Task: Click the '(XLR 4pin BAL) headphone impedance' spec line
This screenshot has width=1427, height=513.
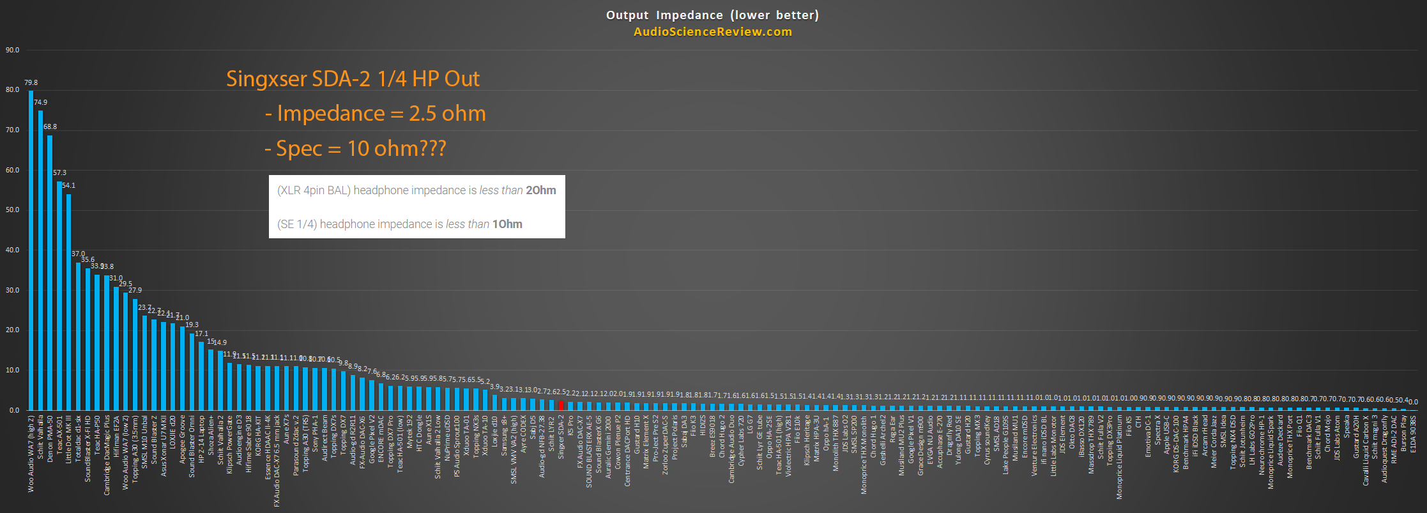Action: tap(416, 190)
